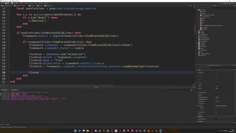
Task: Click the Explorer filter search box
Action: coord(215,7)
